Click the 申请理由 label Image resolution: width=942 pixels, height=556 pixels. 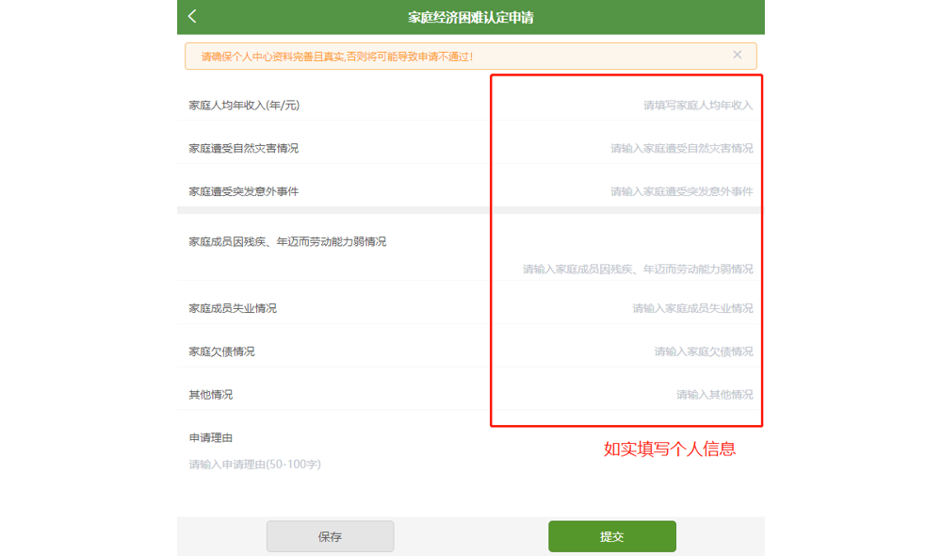pos(210,438)
